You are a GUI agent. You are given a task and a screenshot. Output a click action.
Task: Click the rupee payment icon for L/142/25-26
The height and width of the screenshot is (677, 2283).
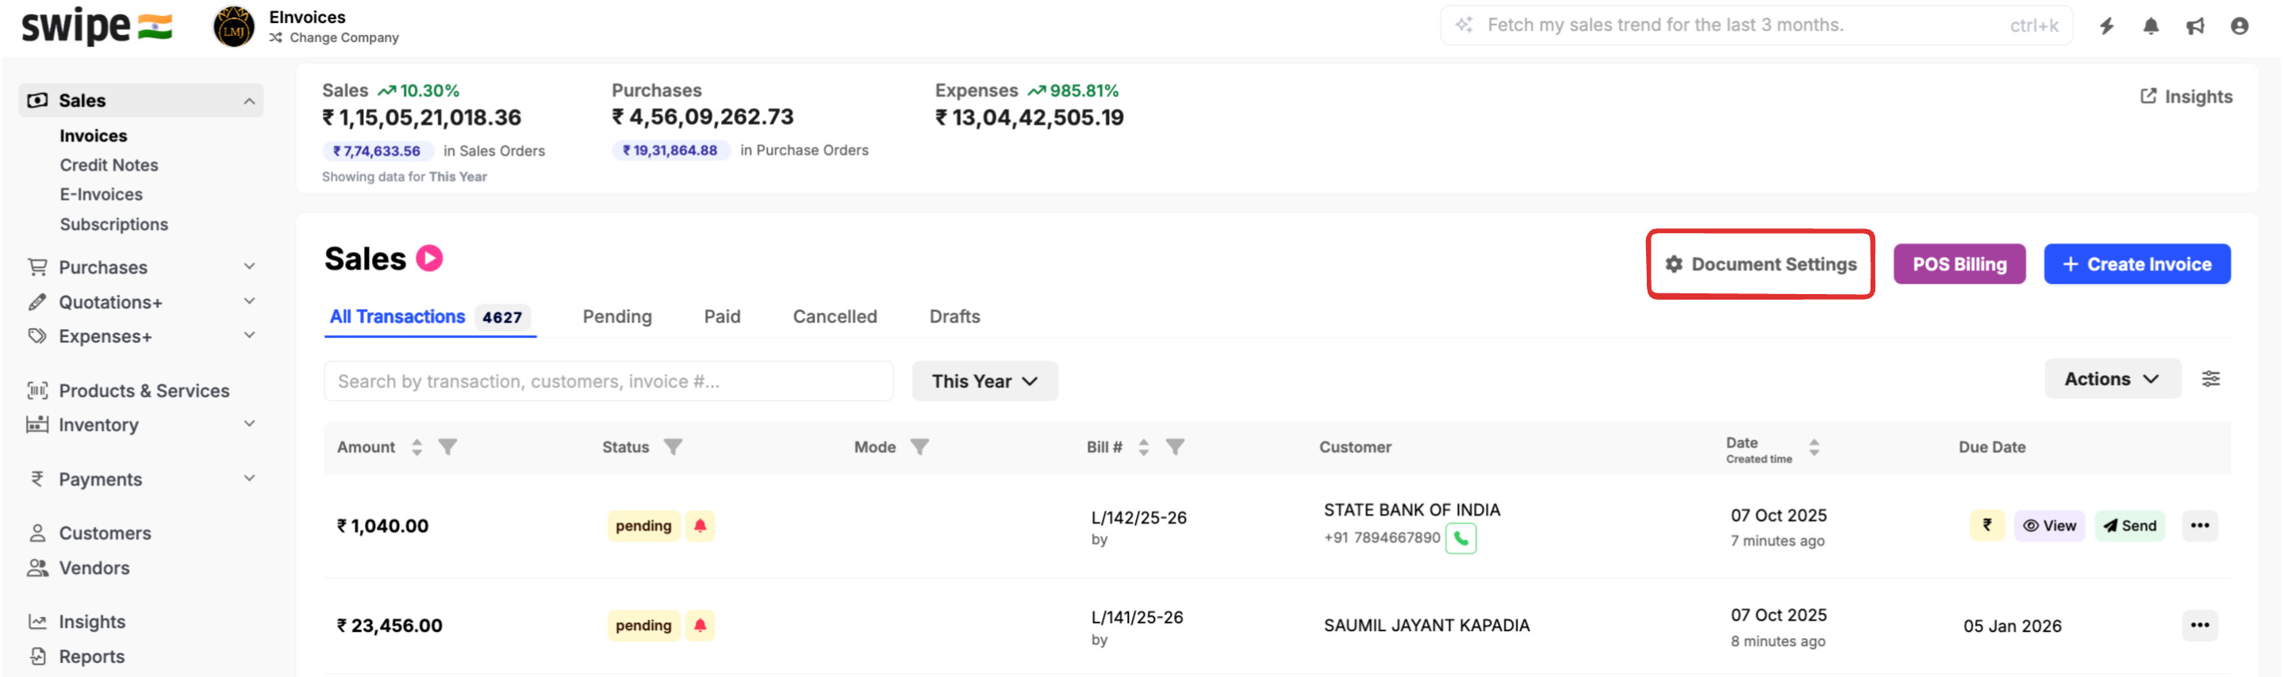[1987, 526]
